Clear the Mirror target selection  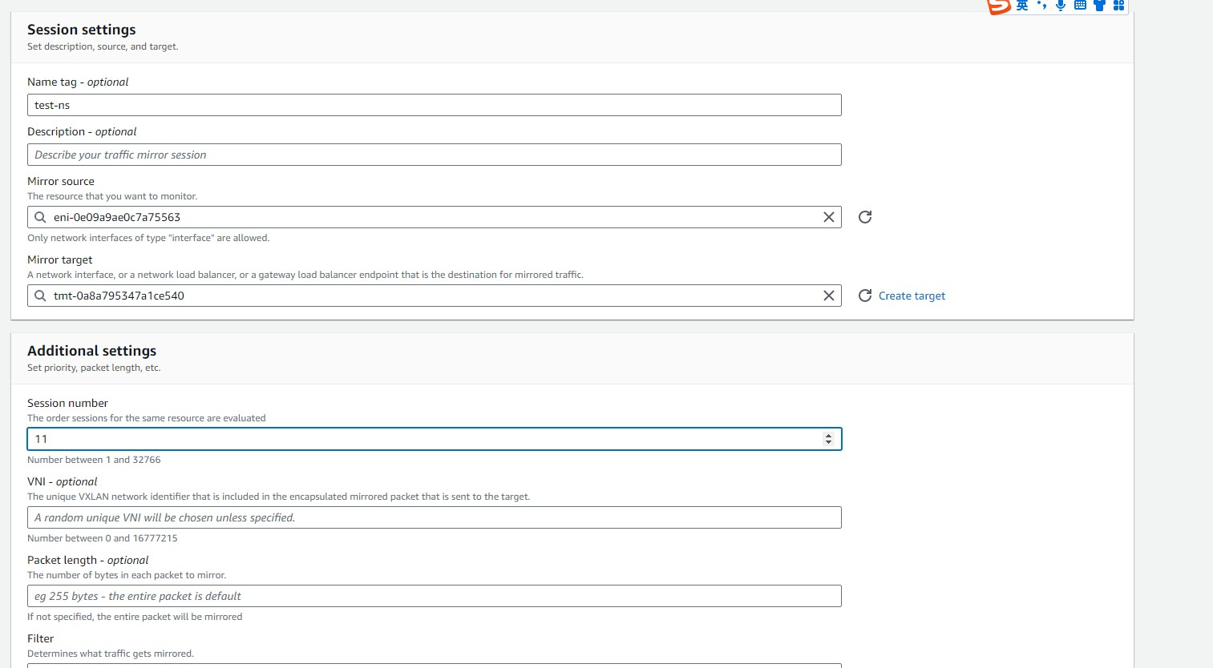click(829, 296)
